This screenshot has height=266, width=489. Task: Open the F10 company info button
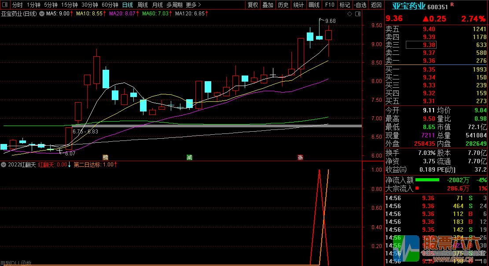point(329,5)
